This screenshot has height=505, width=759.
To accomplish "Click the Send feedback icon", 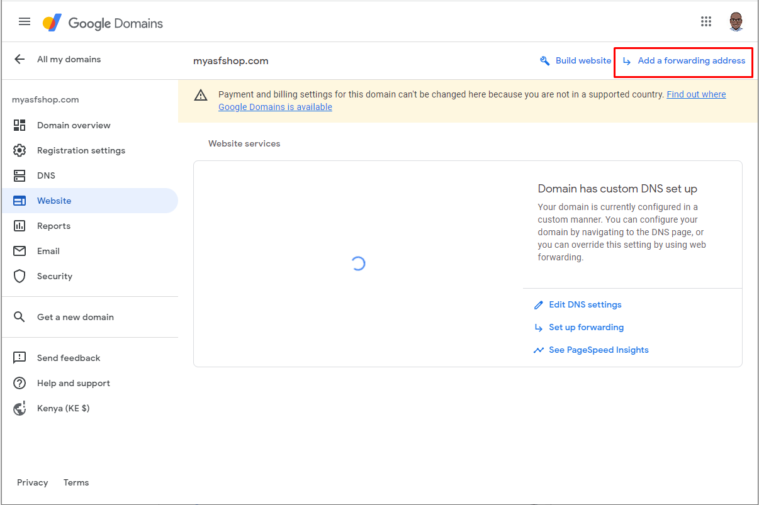I will (x=20, y=358).
